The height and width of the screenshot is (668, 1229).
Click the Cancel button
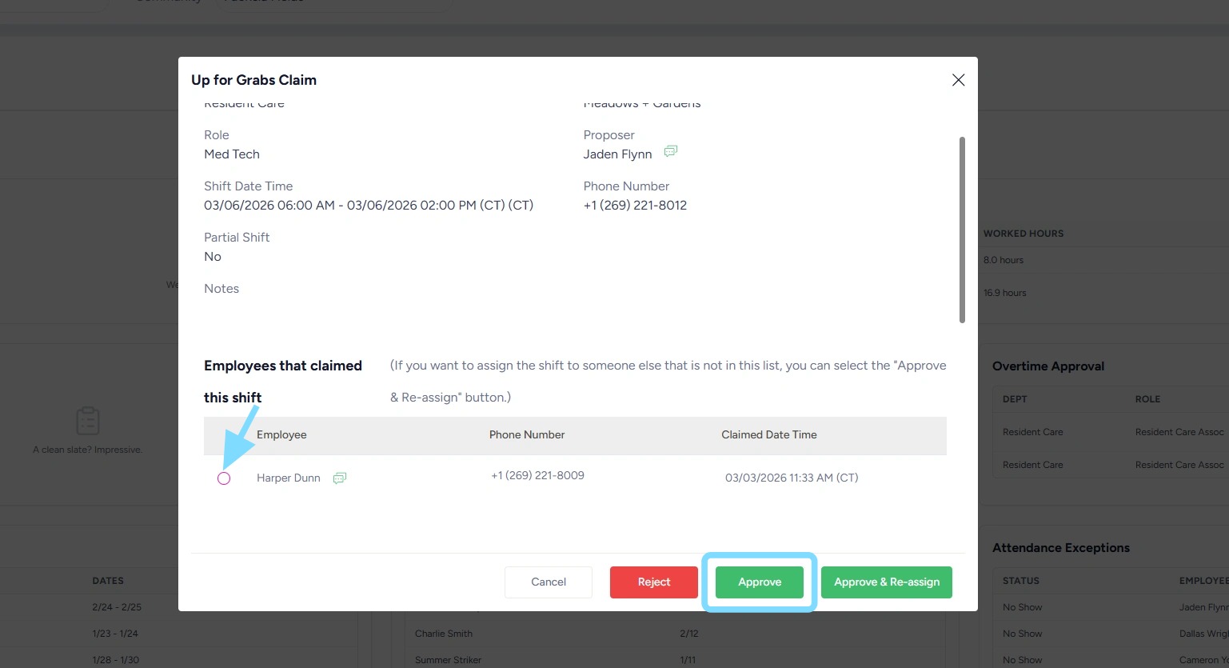pyautogui.click(x=549, y=582)
